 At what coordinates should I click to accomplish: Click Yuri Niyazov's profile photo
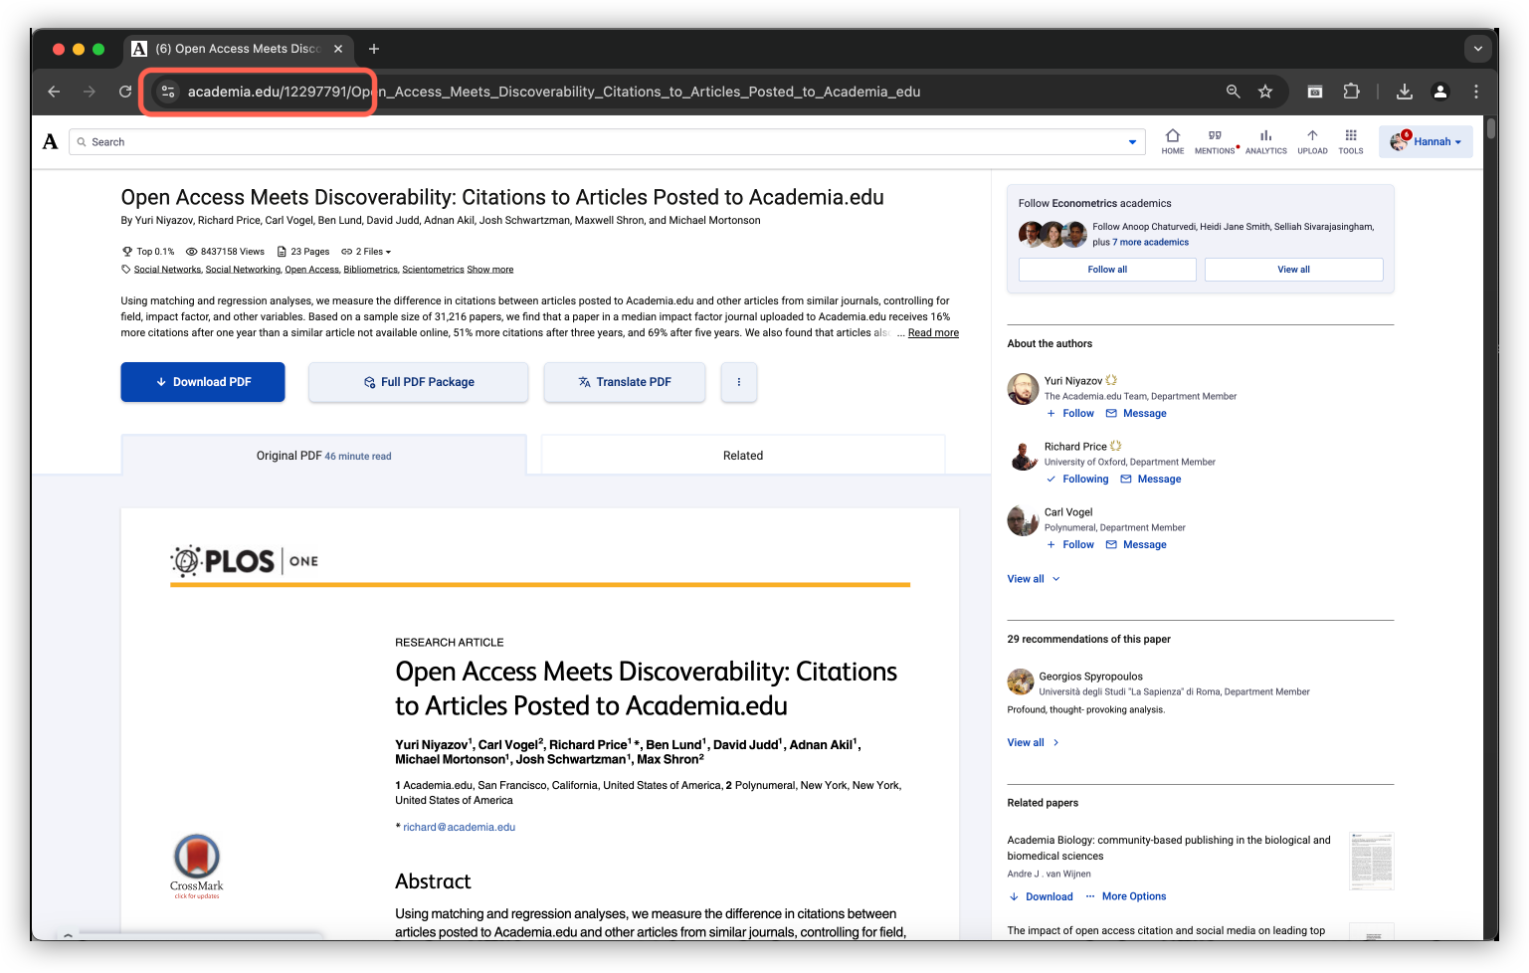point(1023,389)
